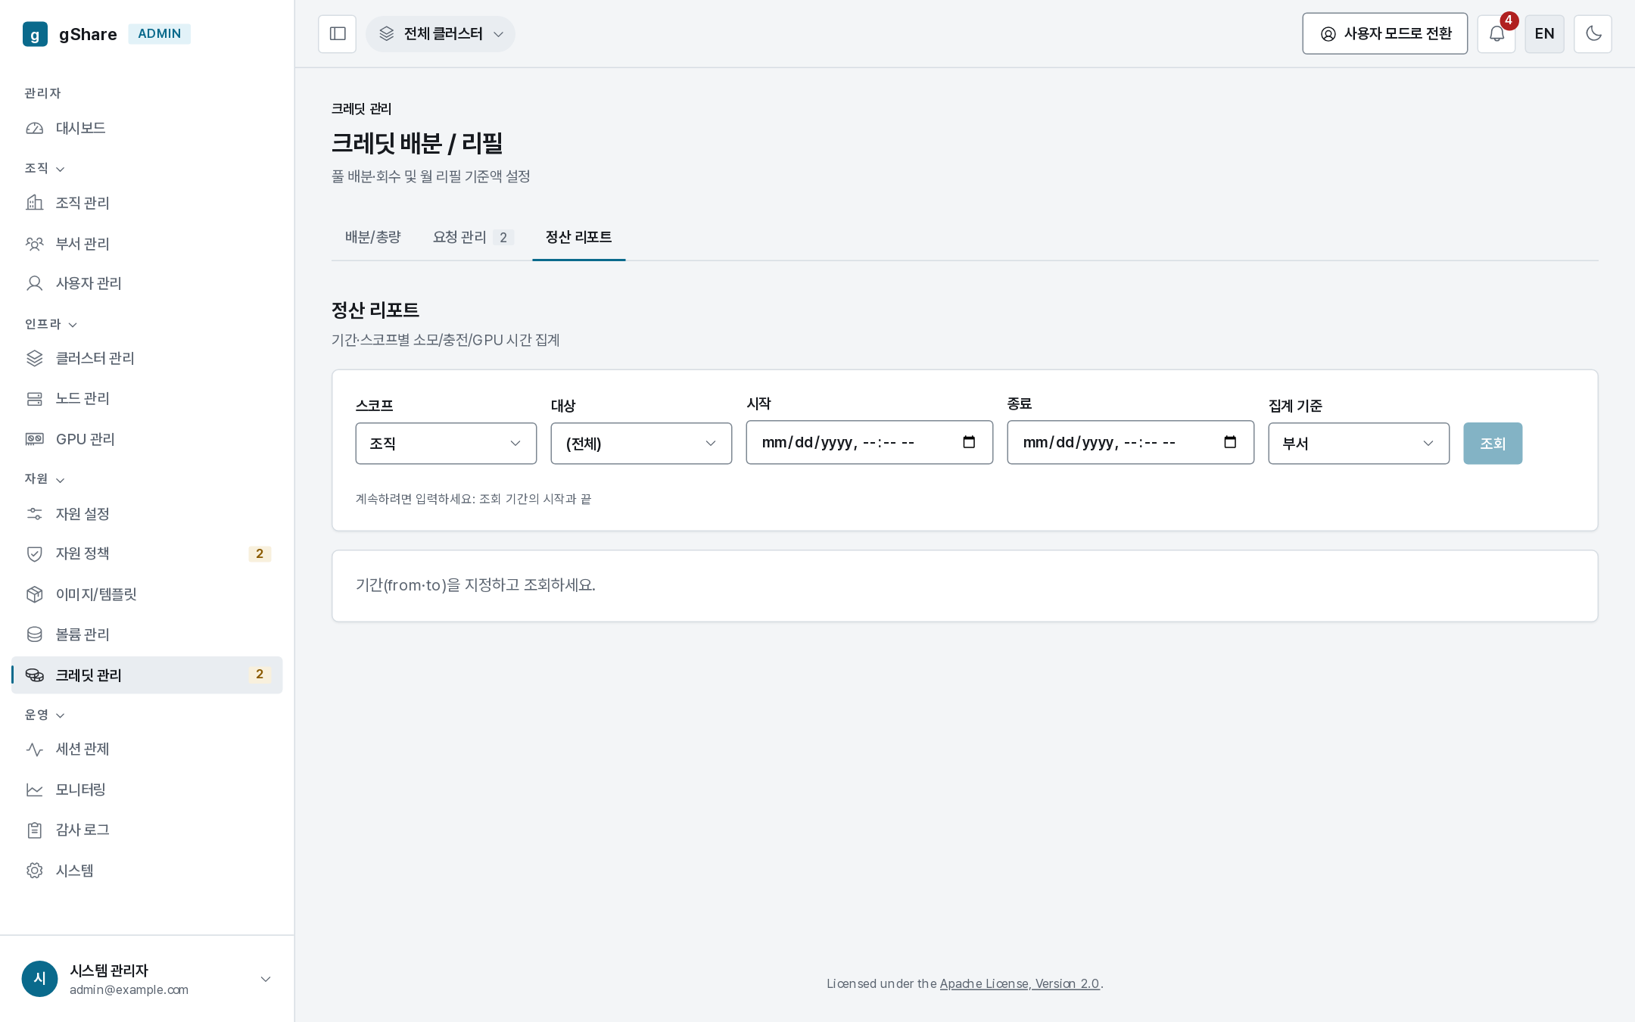The width and height of the screenshot is (1635, 1022).
Task: Focus the 종료 date-time input field
Action: click(x=1130, y=442)
